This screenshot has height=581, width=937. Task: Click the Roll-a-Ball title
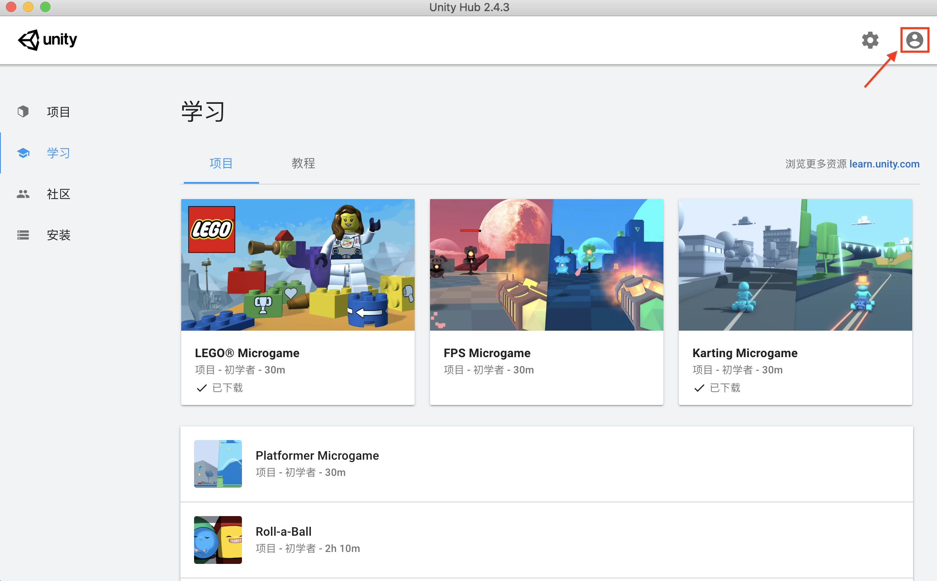[283, 531]
